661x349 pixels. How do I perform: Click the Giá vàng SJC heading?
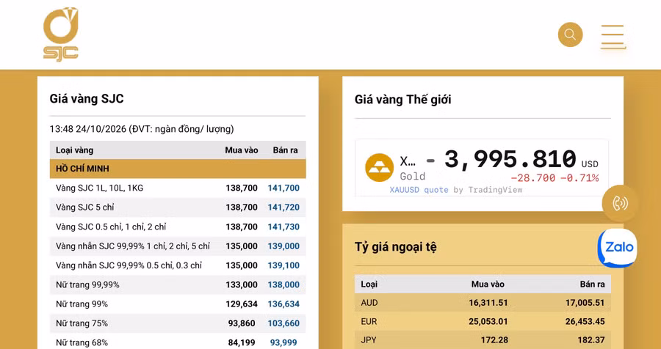coord(87,98)
